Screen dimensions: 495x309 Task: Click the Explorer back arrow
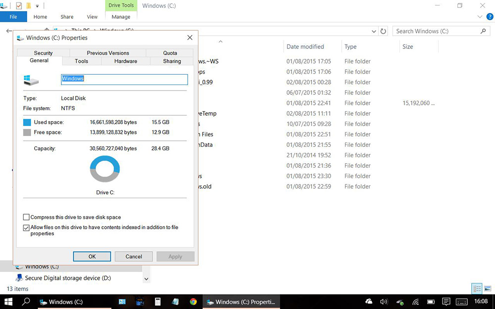9,31
